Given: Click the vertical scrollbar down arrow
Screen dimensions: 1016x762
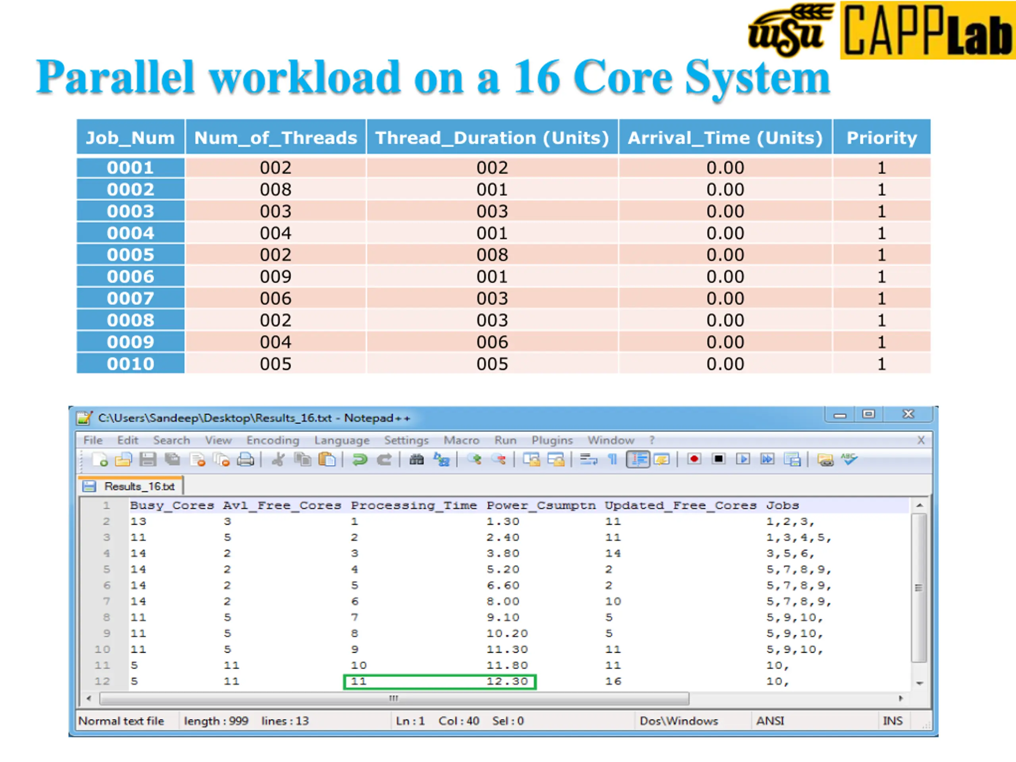Looking at the screenshot, I should (920, 683).
